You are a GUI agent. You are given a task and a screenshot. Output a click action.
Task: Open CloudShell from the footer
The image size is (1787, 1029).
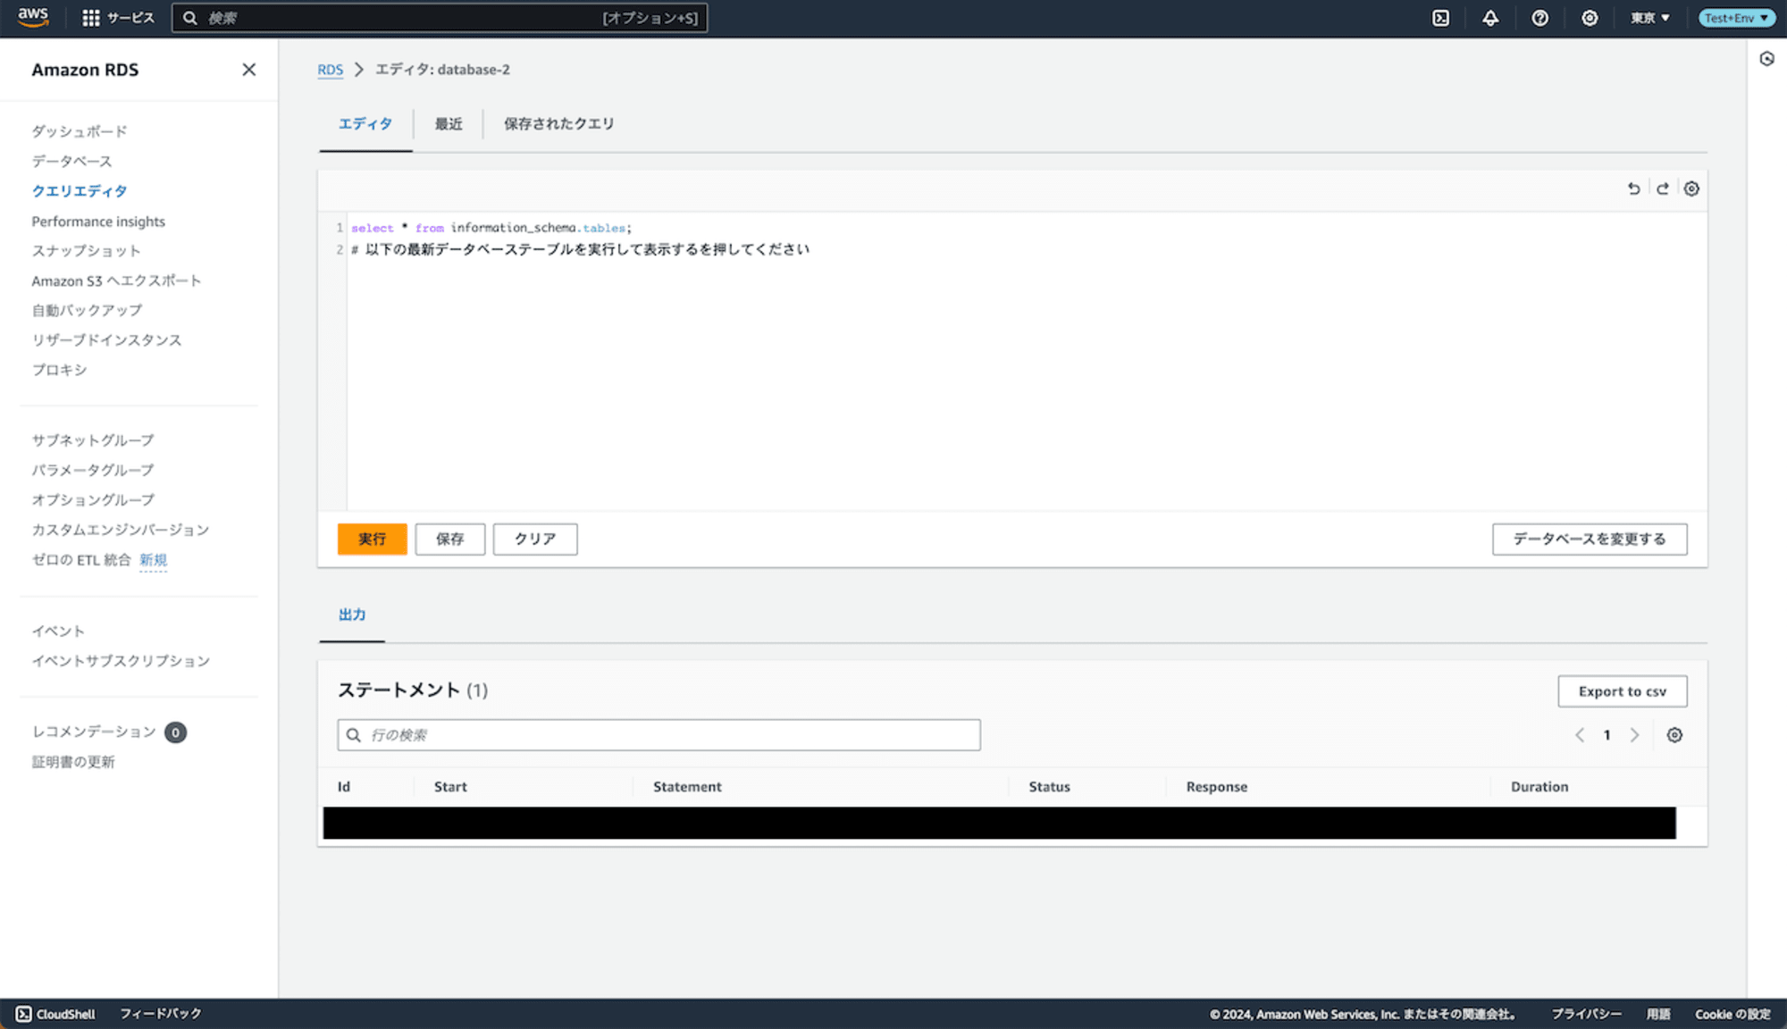click(55, 1014)
